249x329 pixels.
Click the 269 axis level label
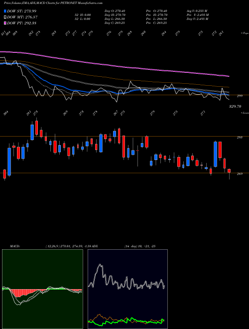click(240, 174)
